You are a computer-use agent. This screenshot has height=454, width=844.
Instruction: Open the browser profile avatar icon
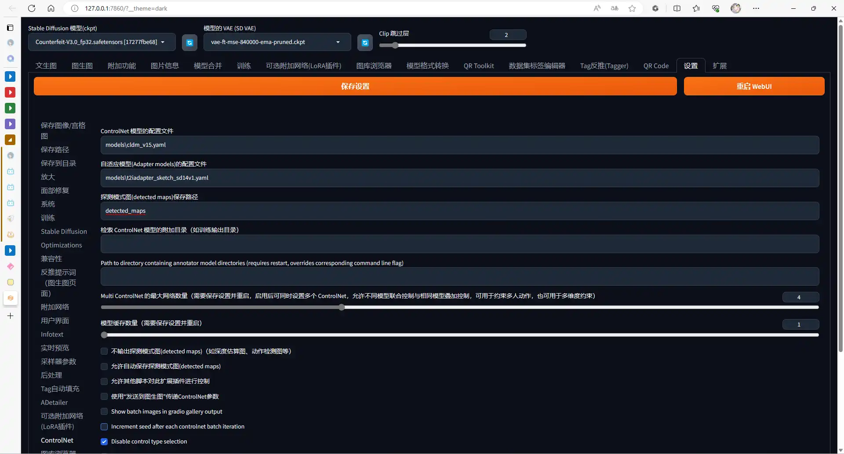[735, 8]
